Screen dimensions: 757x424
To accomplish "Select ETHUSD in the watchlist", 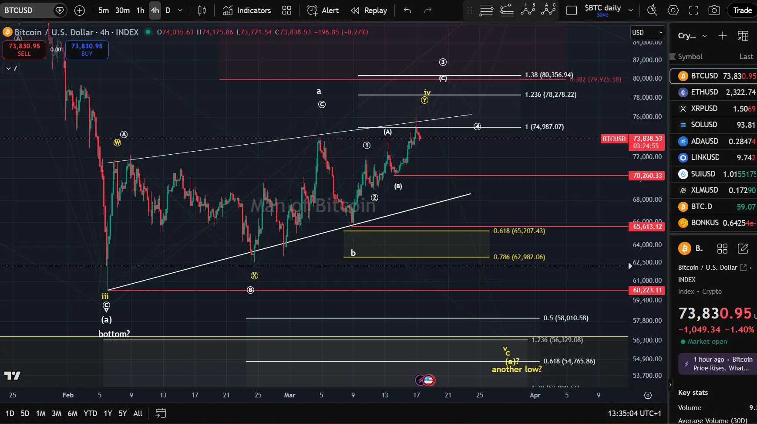I will (x=713, y=92).
